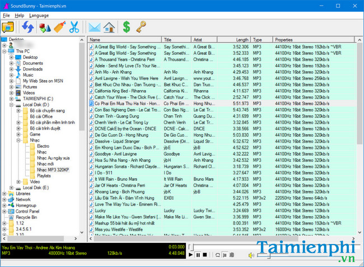Collapse the This PC tree node

coord(4,51)
